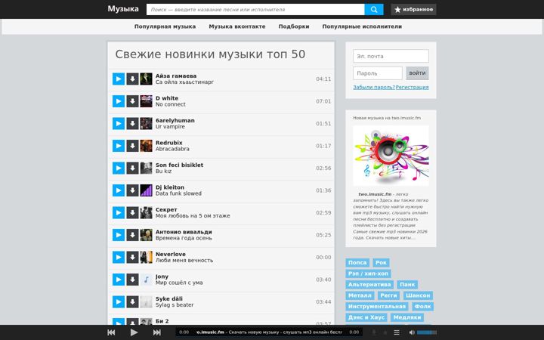Viewport: 544px width, 340px height.
Task: Skip to previous track in player bar
Action: [x=111, y=332]
